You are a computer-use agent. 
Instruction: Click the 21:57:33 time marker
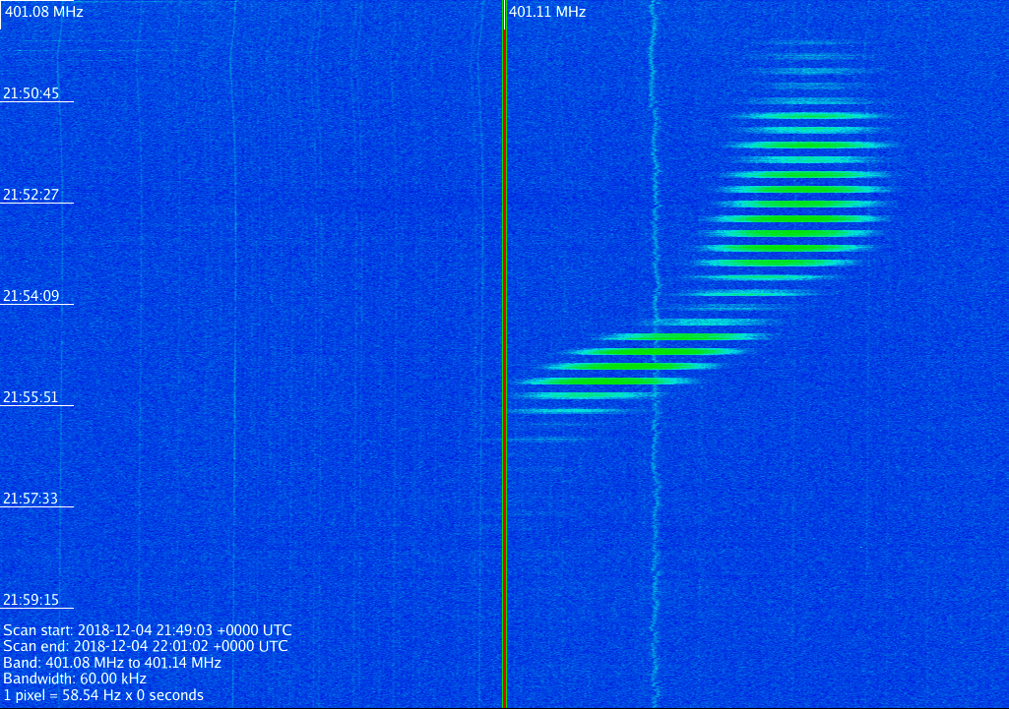32,499
